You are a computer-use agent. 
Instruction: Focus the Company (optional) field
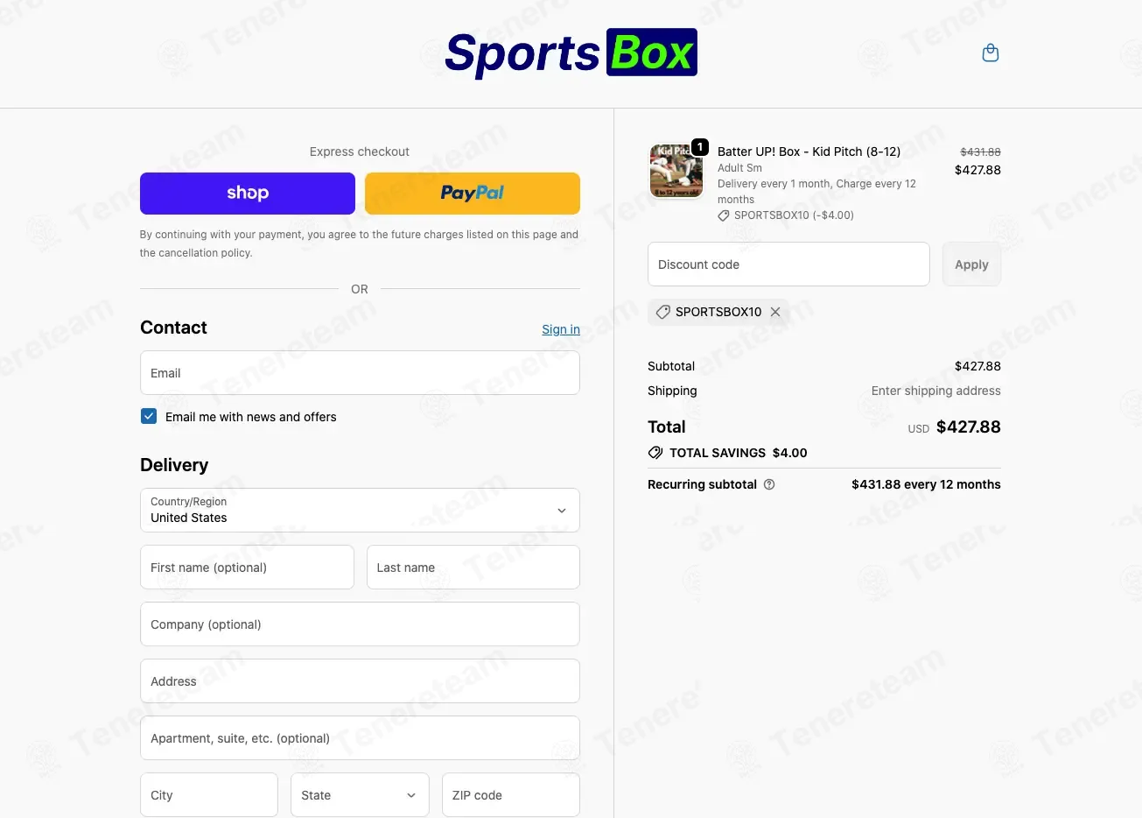[x=360, y=624]
